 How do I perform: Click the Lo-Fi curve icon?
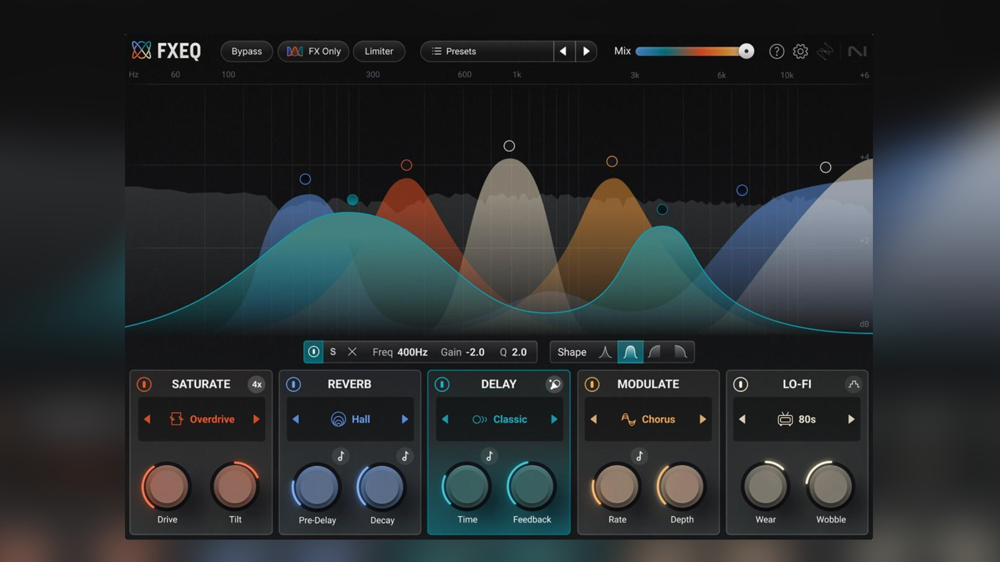click(854, 385)
